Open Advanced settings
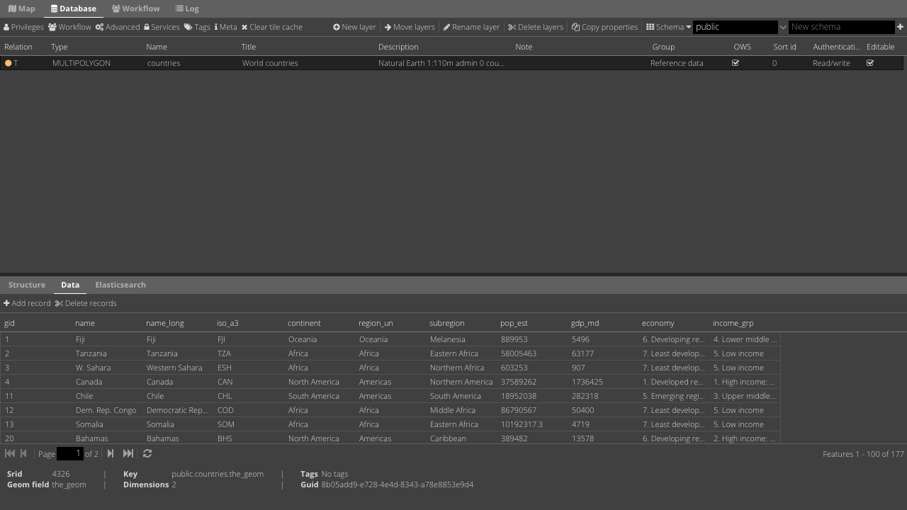This screenshot has width=907, height=510. pos(118,27)
